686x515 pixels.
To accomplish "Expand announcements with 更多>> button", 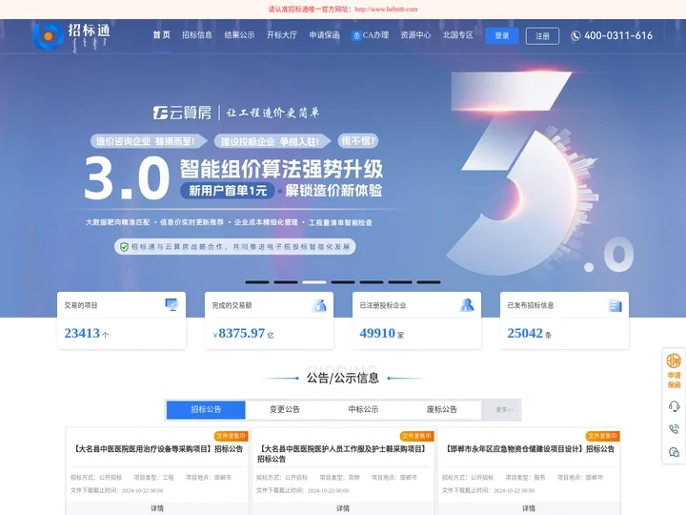I will click(504, 410).
